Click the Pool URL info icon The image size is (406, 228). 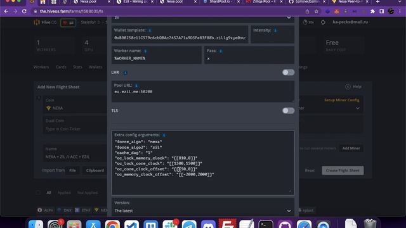point(136,85)
